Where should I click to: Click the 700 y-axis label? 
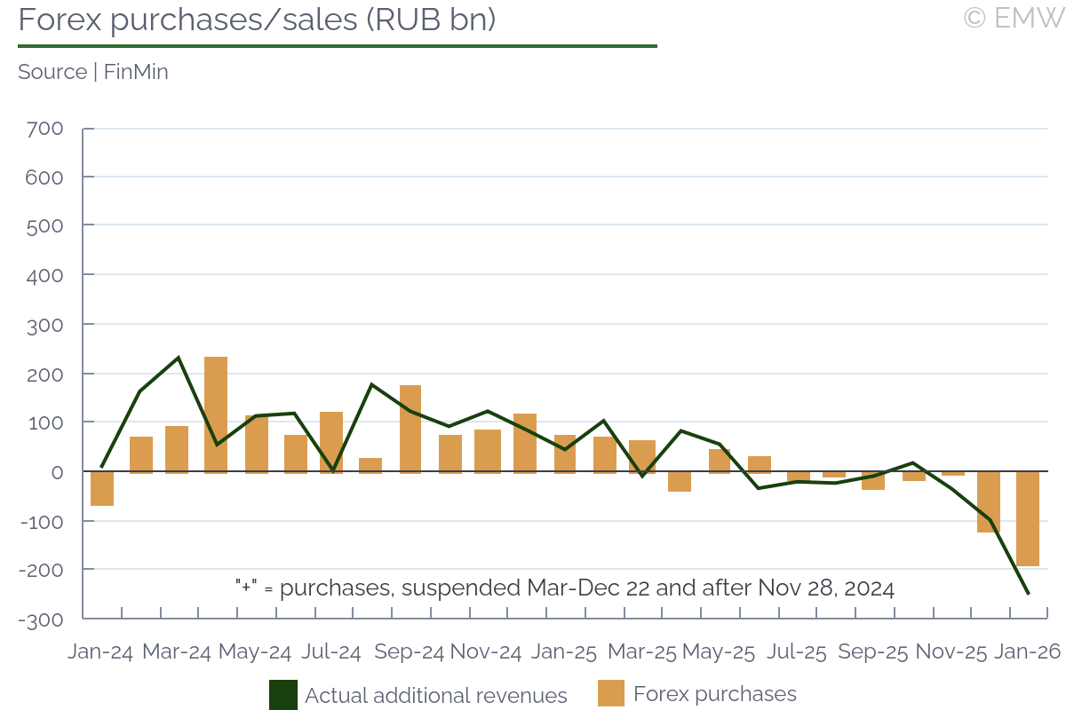tap(46, 129)
